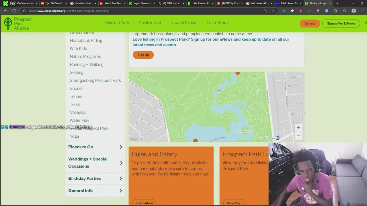Screen dimensions: 367x206
Task: Expand the Birthday Parties section
Action: (x=95, y=178)
